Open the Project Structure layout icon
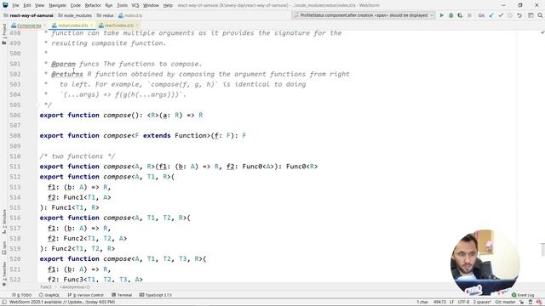The height and width of the screenshot is (306, 545). tap(531, 15)
